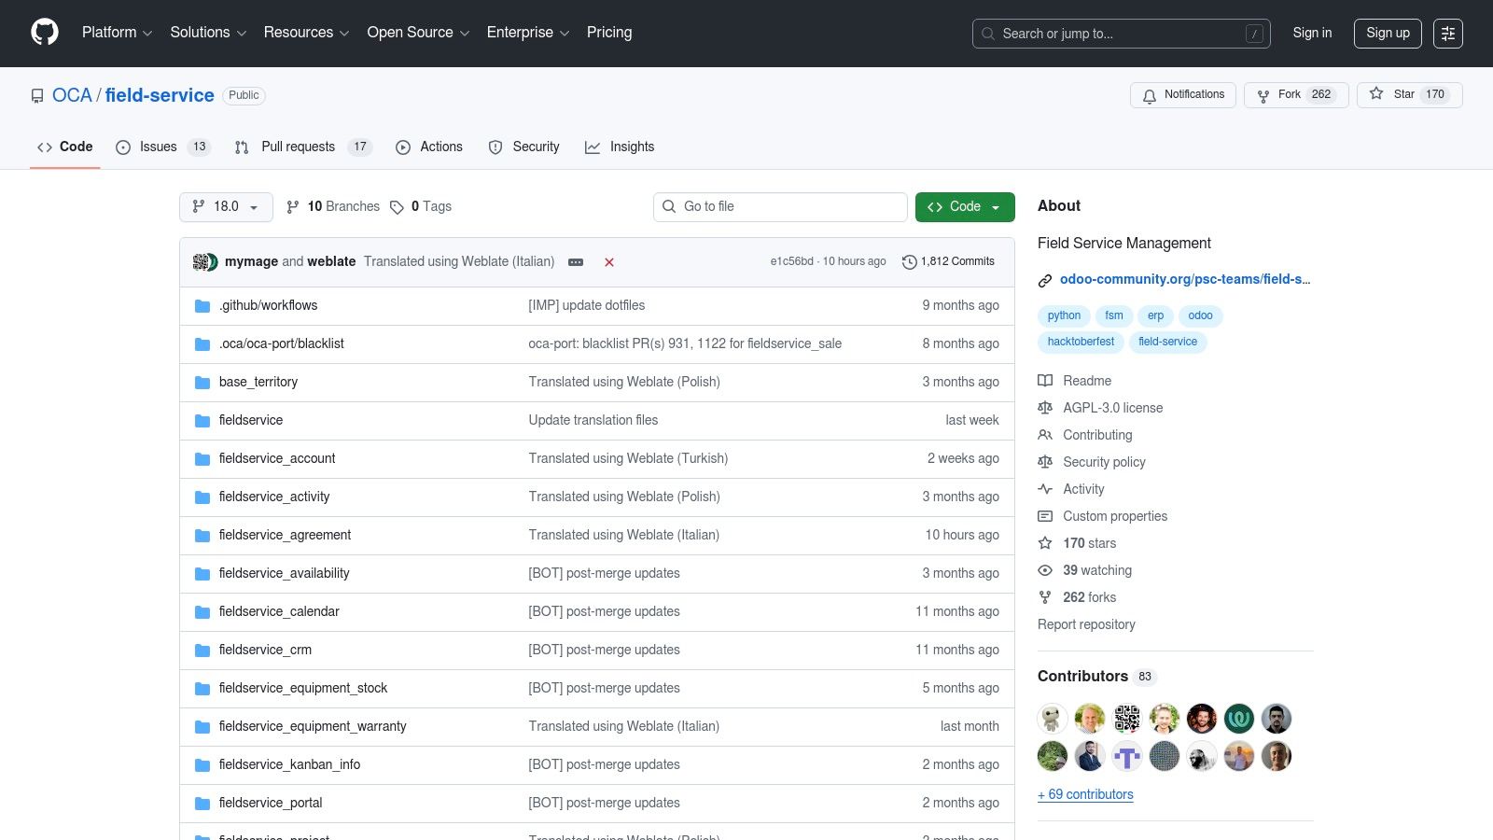Click the Notifications bell button
This screenshot has width=1493, height=840.
pos(1183,95)
